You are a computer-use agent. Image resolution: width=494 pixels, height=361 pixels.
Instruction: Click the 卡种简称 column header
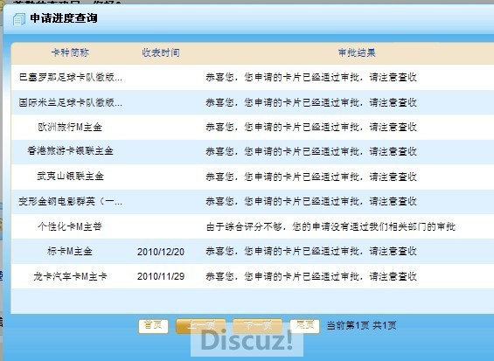click(x=70, y=52)
